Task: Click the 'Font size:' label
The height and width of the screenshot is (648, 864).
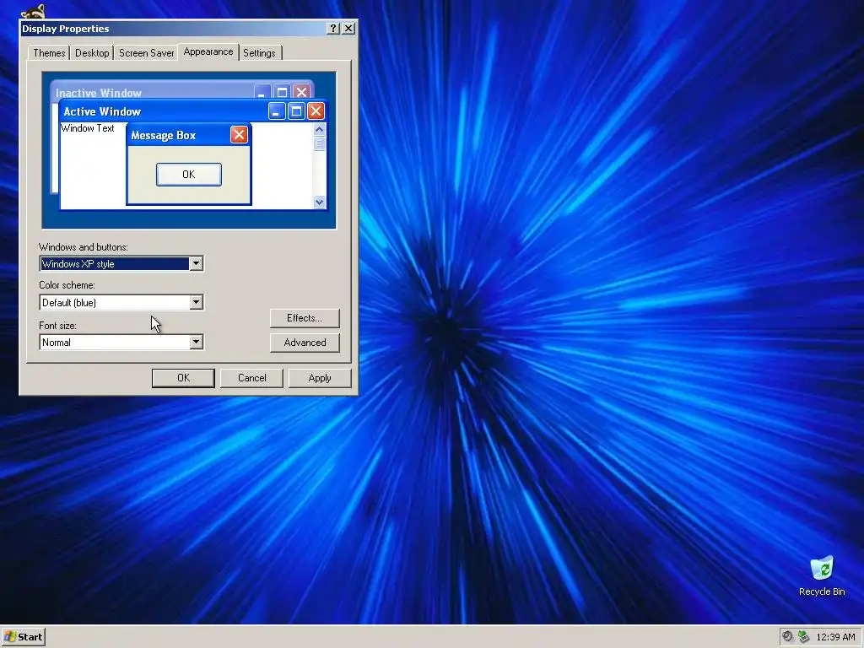Action: [x=57, y=326]
